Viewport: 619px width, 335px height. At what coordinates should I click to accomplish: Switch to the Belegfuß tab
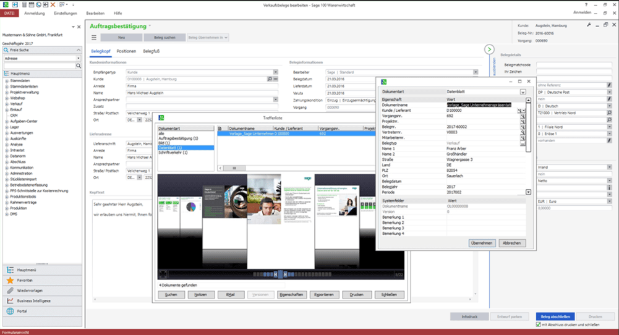(x=152, y=51)
